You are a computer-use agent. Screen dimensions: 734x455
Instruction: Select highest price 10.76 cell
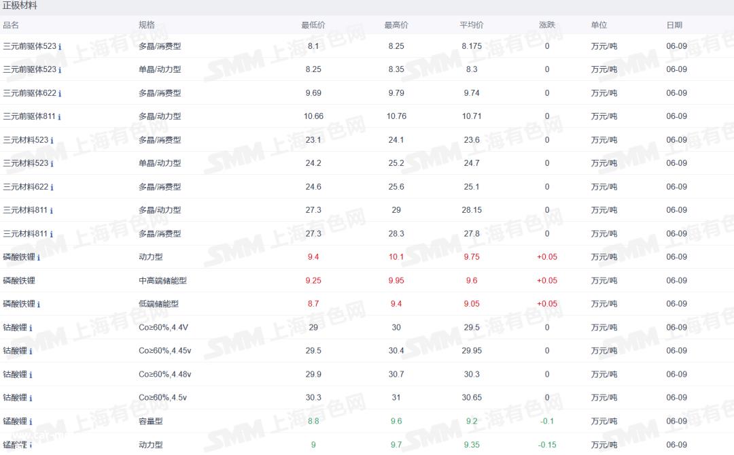click(396, 116)
